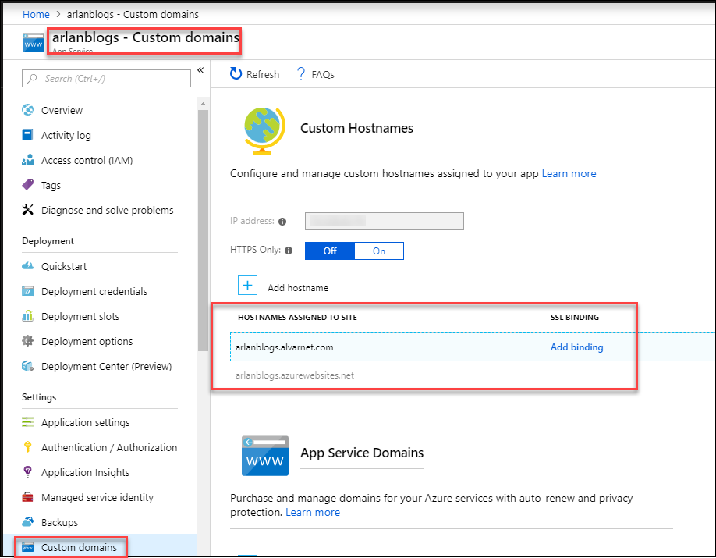This screenshot has height=558, width=716.
Task: Click the Application Insights lightbulb icon
Action: click(28, 472)
